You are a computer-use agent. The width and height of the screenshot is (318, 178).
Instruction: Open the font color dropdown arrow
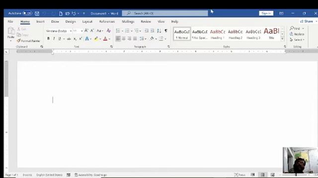[x=109, y=39]
